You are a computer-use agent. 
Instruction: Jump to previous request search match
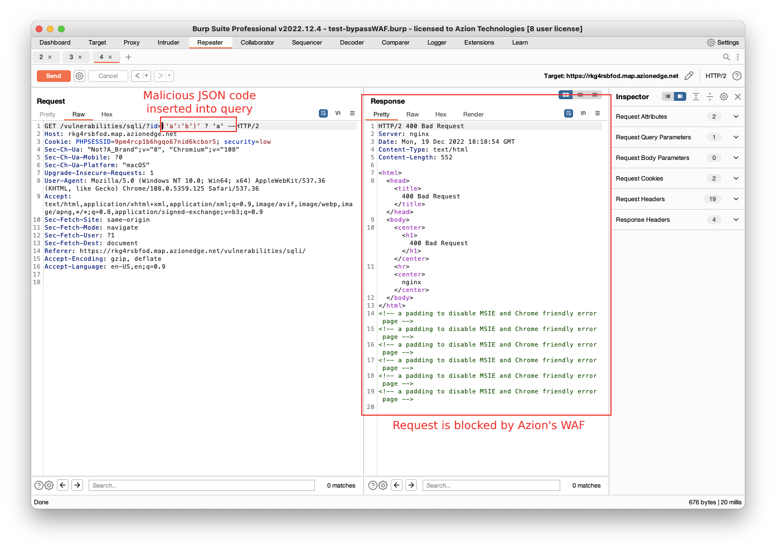pos(63,485)
